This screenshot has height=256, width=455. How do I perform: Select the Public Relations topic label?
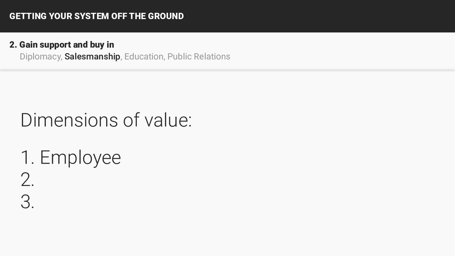(199, 56)
